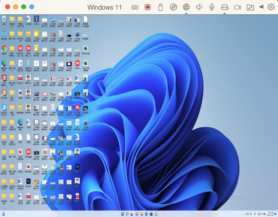Open the virtual machine settings gear
Image resolution: width=278 pixels, height=217 pixels.
tap(271, 7)
